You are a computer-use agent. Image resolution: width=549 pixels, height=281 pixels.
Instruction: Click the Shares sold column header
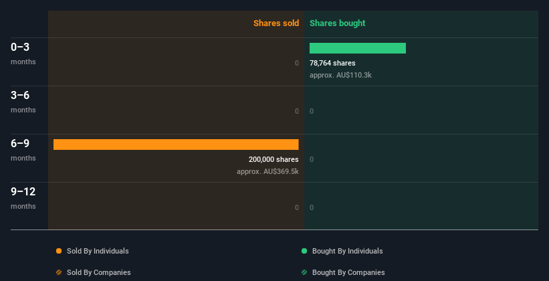276,23
